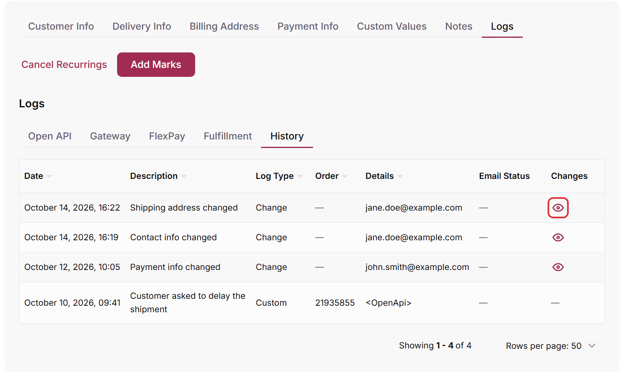Select date October 14, 2026, 16:19
The width and height of the screenshot is (624, 372).
[x=71, y=237]
